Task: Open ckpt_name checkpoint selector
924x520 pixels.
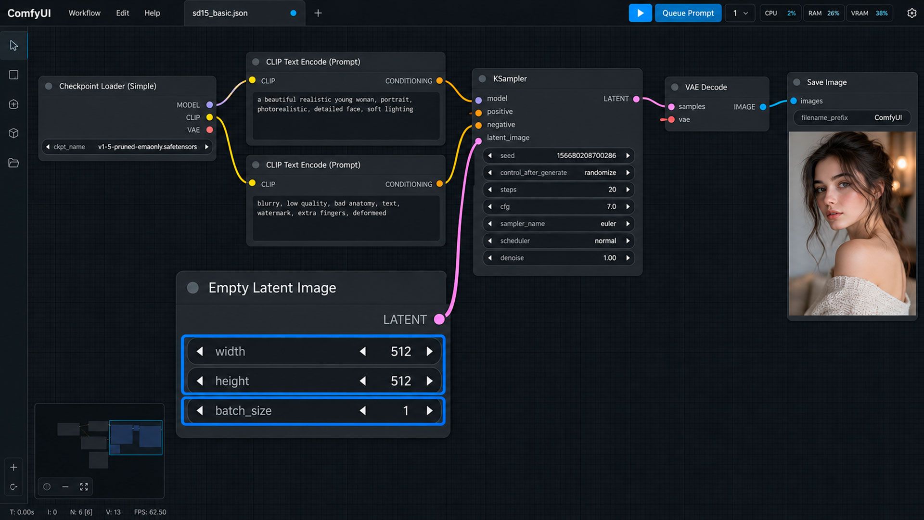Action: pyautogui.click(x=127, y=147)
